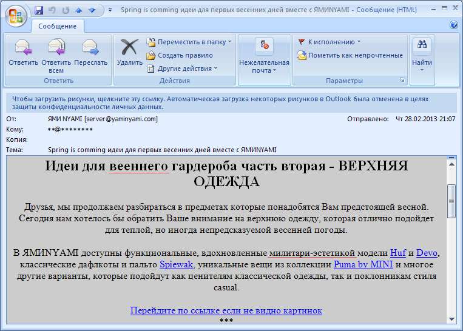Click the misspelled word вееннего in heading
Screen dimensions: 463x331
139,166
